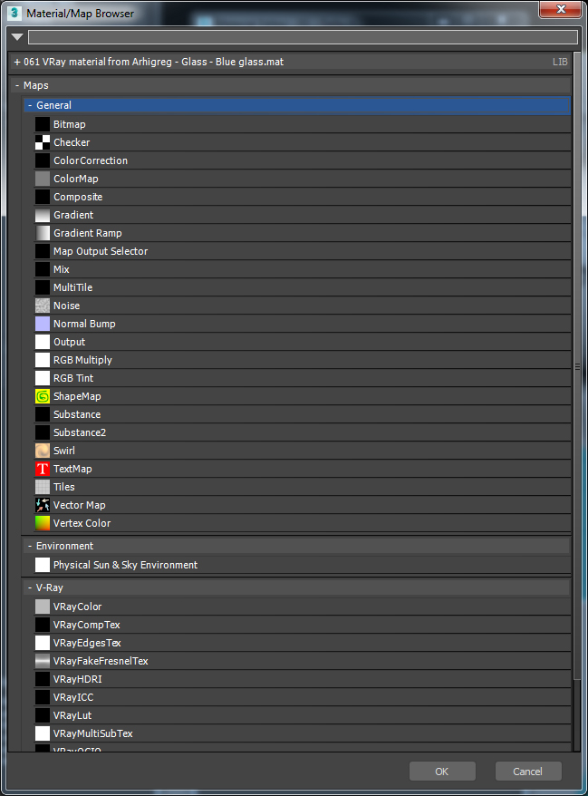
Task: Click the Tiles grid icon
Action: point(43,488)
